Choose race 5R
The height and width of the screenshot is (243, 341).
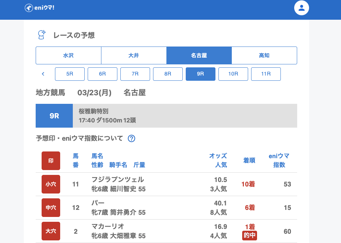(70, 74)
